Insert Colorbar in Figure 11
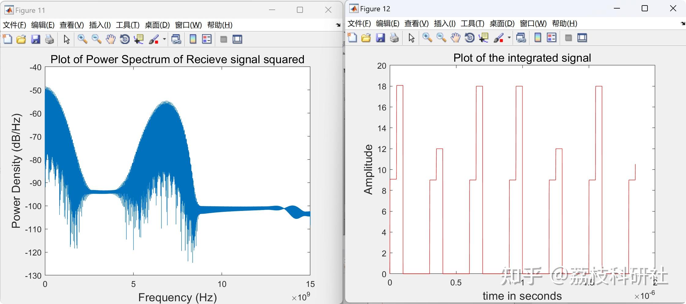 point(193,39)
